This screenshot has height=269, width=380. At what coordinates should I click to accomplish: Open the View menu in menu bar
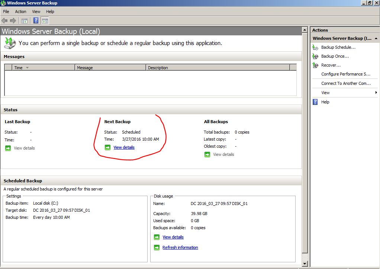[36, 12]
